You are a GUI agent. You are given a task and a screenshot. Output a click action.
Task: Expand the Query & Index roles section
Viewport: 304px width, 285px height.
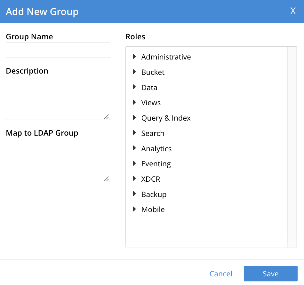click(134, 118)
